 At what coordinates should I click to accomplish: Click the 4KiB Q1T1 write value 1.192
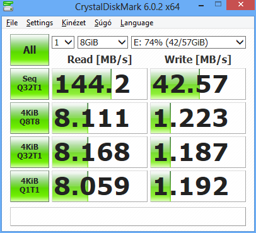198,186
